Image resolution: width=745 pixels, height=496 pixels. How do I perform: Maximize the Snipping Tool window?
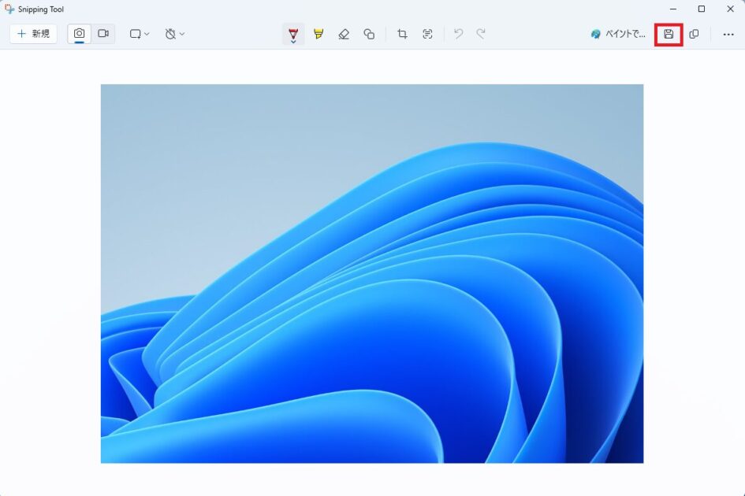[702, 9]
